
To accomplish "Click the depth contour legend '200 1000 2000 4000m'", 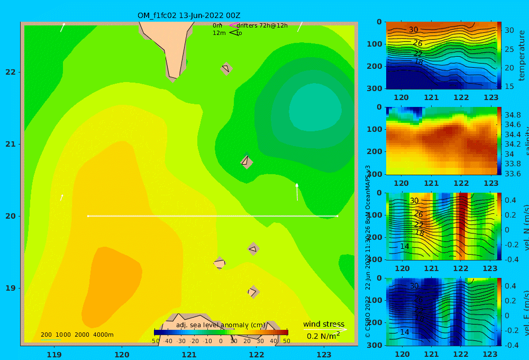I will pyautogui.click(x=77, y=335).
